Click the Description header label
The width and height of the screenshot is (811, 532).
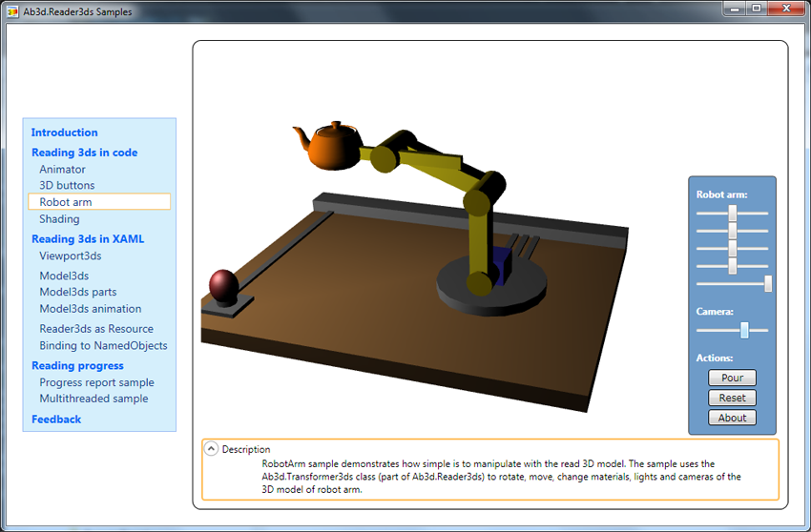(x=246, y=449)
